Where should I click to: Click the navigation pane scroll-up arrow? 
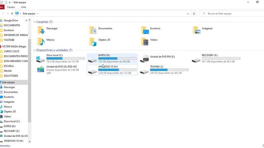(x=29, y=20)
